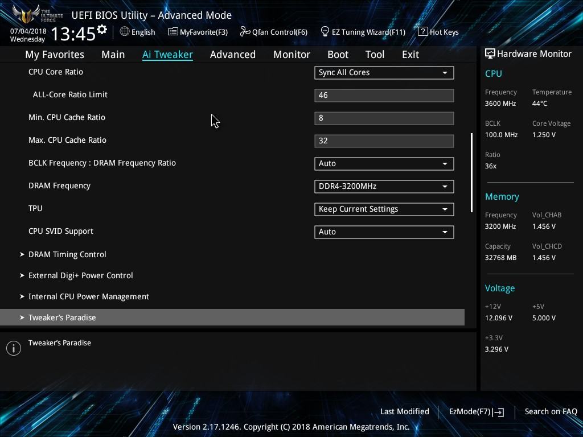Image resolution: width=583 pixels, height=437 pixels.
Task: Click the Qfan Control fan icon
Action: click(245, 32)
